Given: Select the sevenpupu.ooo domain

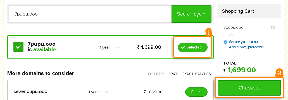Looking at the screenshot, I should [x=196, y=92].
